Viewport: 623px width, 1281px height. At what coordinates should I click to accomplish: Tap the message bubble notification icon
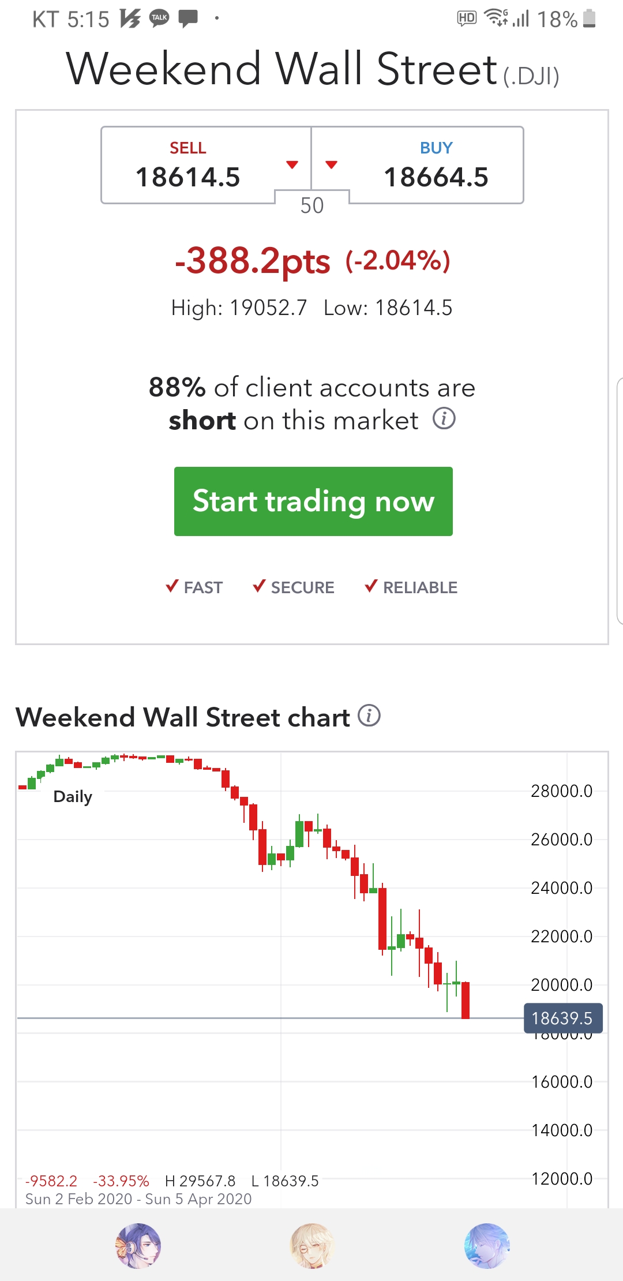[x=188, y=18]
